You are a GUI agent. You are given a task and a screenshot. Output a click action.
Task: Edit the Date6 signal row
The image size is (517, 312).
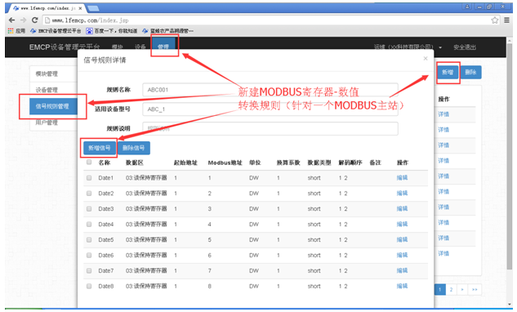click(402, 256)
